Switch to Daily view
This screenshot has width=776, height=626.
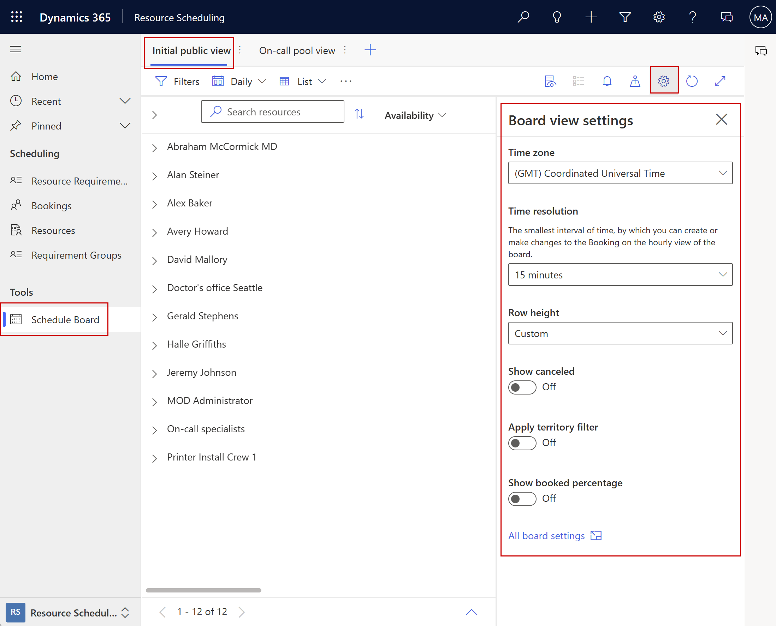tap(240, 81)
